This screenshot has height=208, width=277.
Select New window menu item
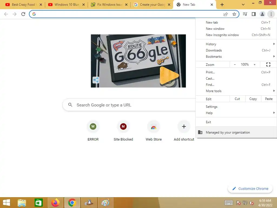236,28
